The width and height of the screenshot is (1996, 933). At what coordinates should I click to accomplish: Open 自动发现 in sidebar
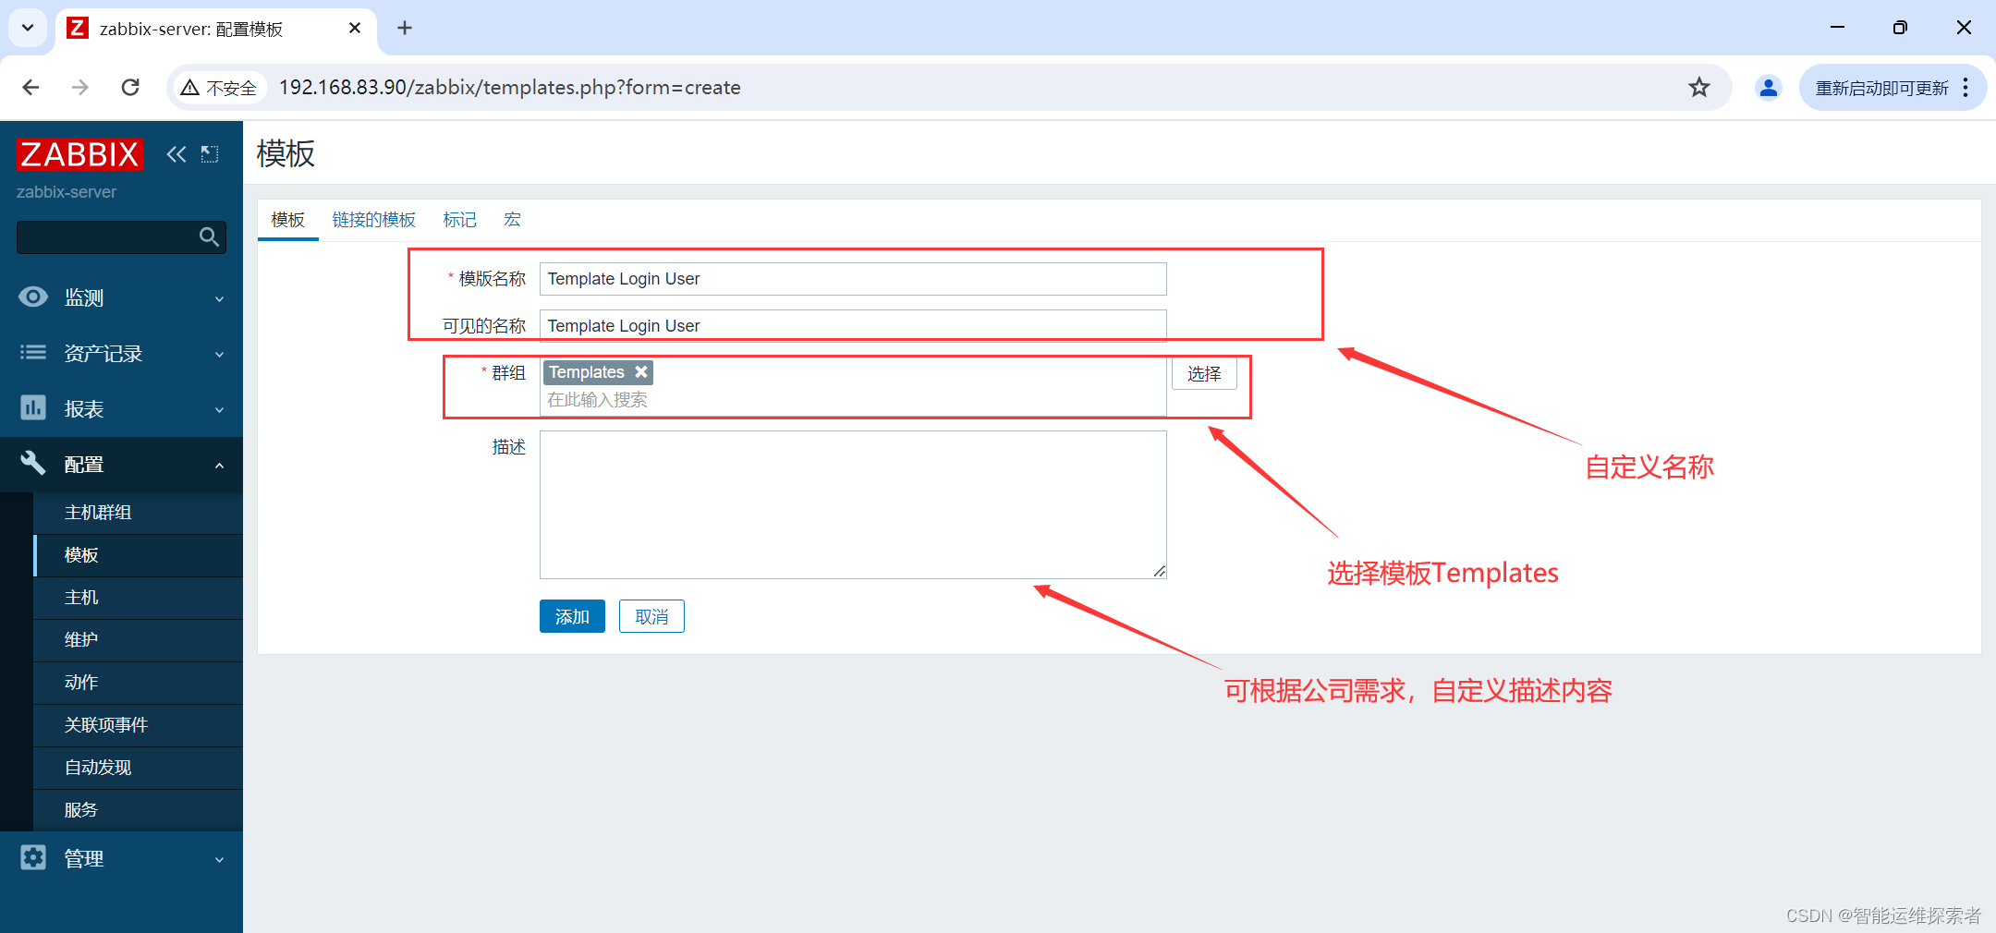(138, 768)
